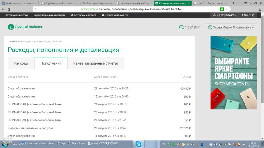Open browser hamburger menu icon
The height and width of the screenshot is (148, 264).
[245, 3]
